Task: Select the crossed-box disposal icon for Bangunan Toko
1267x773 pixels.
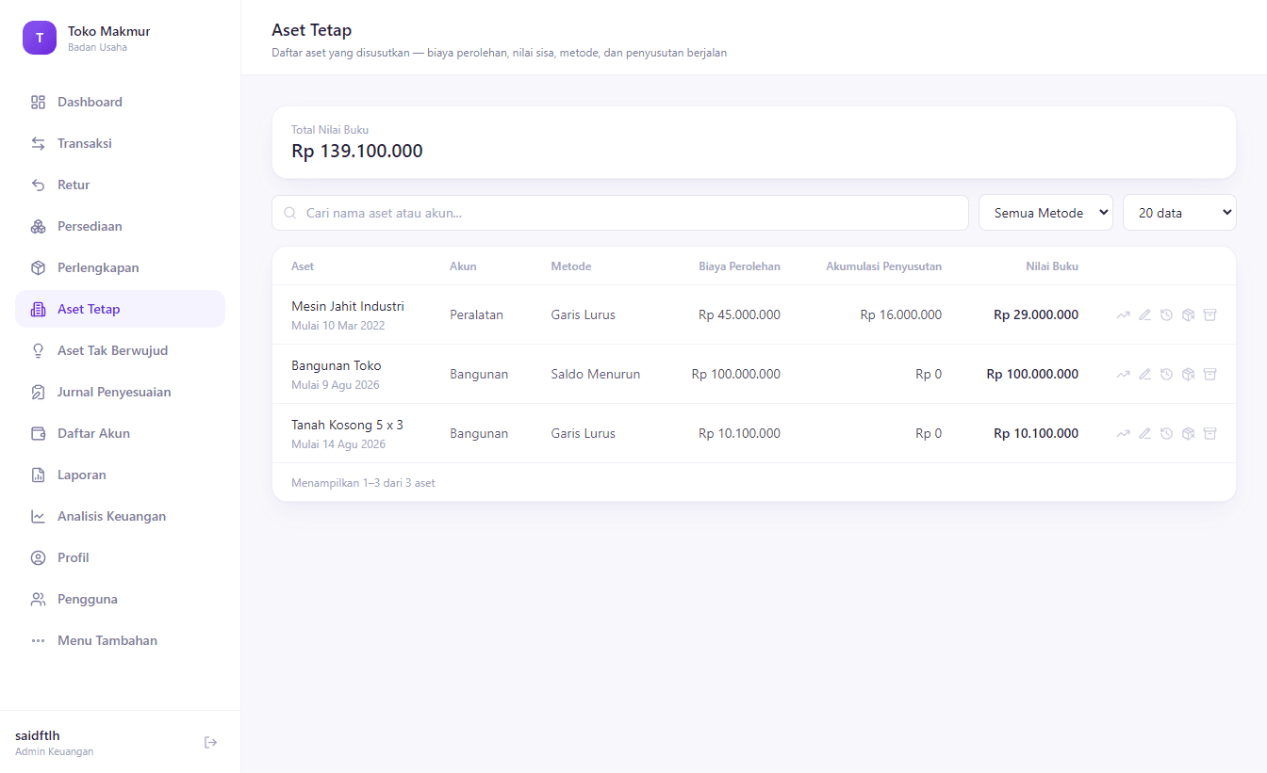Action: pyautogui.click(x=1188, y=375)
